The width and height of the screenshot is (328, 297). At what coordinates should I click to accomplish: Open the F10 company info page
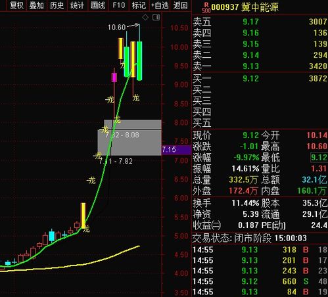pos(118,5)
